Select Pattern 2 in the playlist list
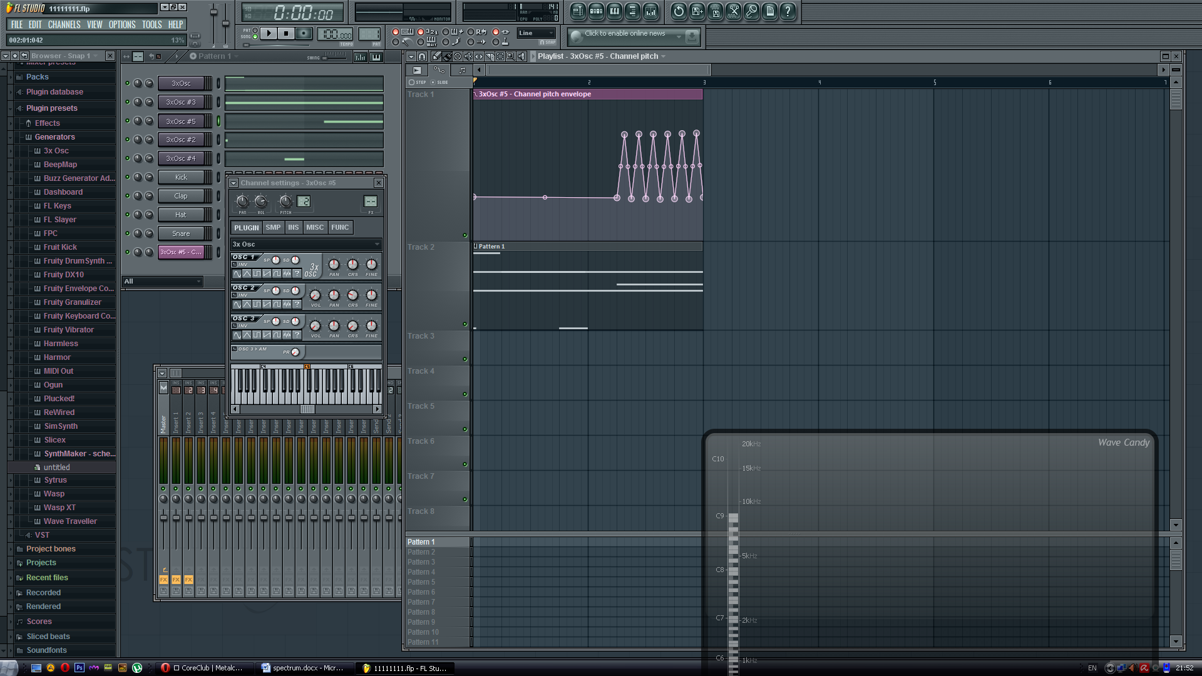 coord(438,552)
